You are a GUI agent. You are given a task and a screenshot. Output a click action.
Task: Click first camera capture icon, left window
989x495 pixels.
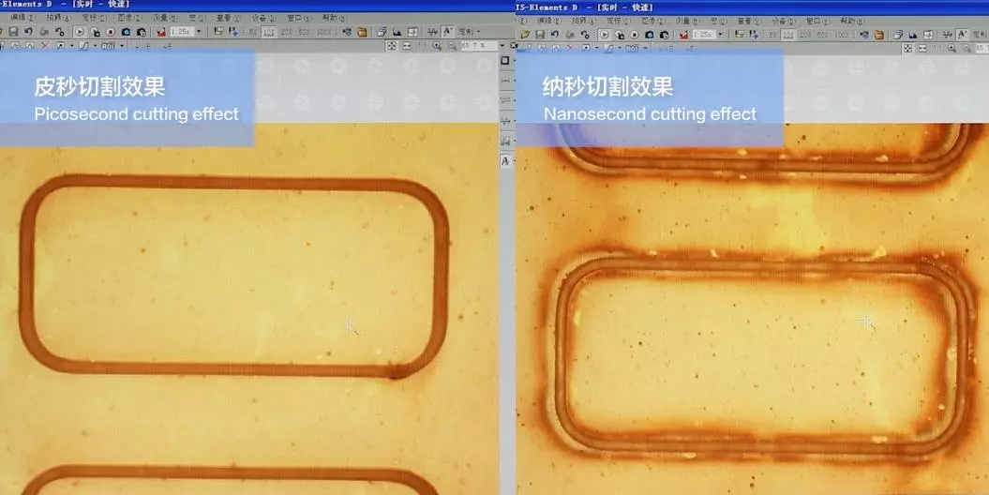pyautogui.click(x=127, y=32)
